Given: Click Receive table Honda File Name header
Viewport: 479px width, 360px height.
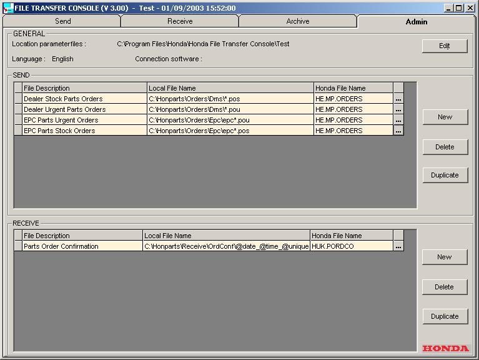Looking at the screenshot, I should pyautogui.click(x=352, y=236).
